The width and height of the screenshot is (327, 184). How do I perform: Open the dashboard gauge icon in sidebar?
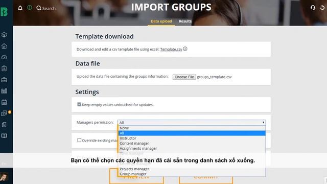click(4, 57)
